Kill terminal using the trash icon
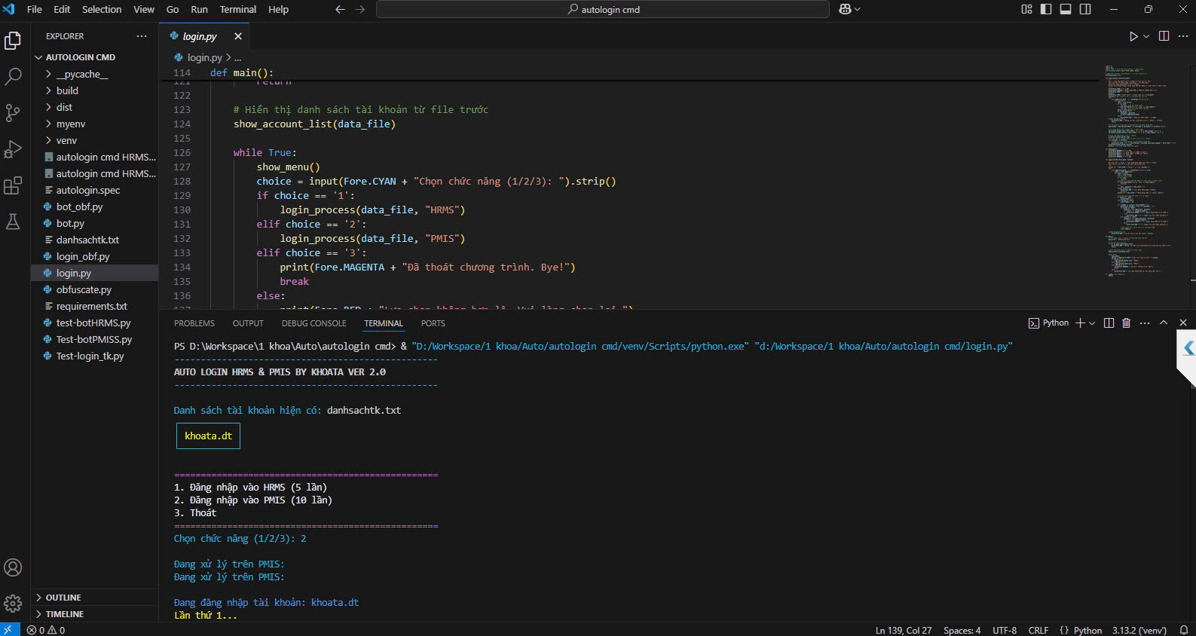 [1126, 323]
